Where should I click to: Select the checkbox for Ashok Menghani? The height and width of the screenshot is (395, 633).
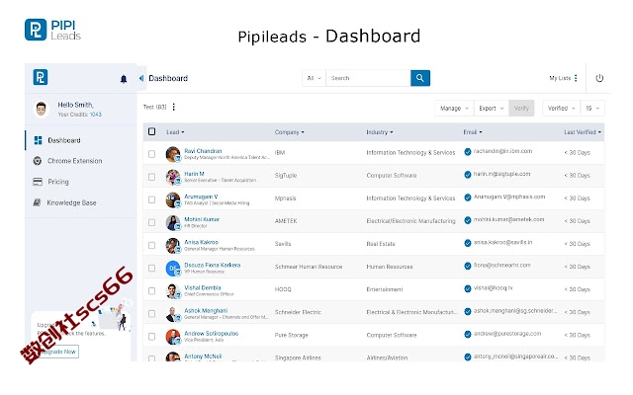pyautogui.click(x=151, y=314)
